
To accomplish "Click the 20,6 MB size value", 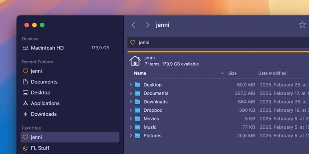I will (x=246, y=135).
